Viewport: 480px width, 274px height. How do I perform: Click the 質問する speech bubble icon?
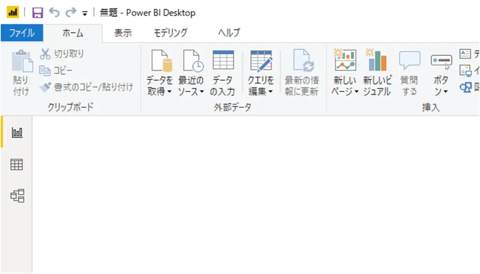tap(409, 61)
